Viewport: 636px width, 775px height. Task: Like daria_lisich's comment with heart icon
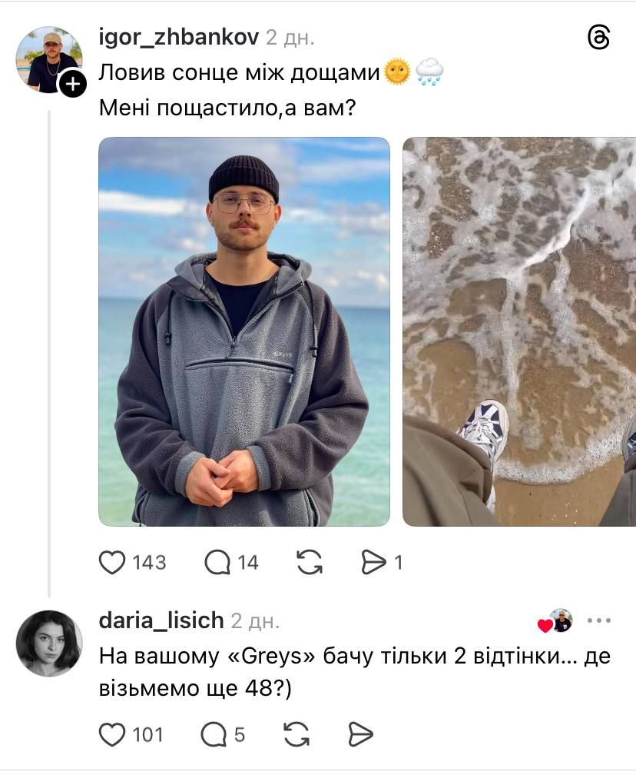[x=112, y=734]
